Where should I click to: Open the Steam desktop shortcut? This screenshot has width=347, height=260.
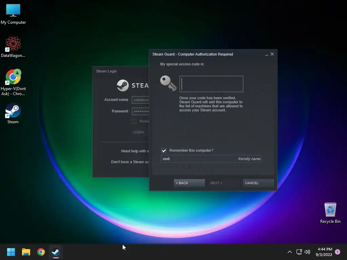point(13,113)
